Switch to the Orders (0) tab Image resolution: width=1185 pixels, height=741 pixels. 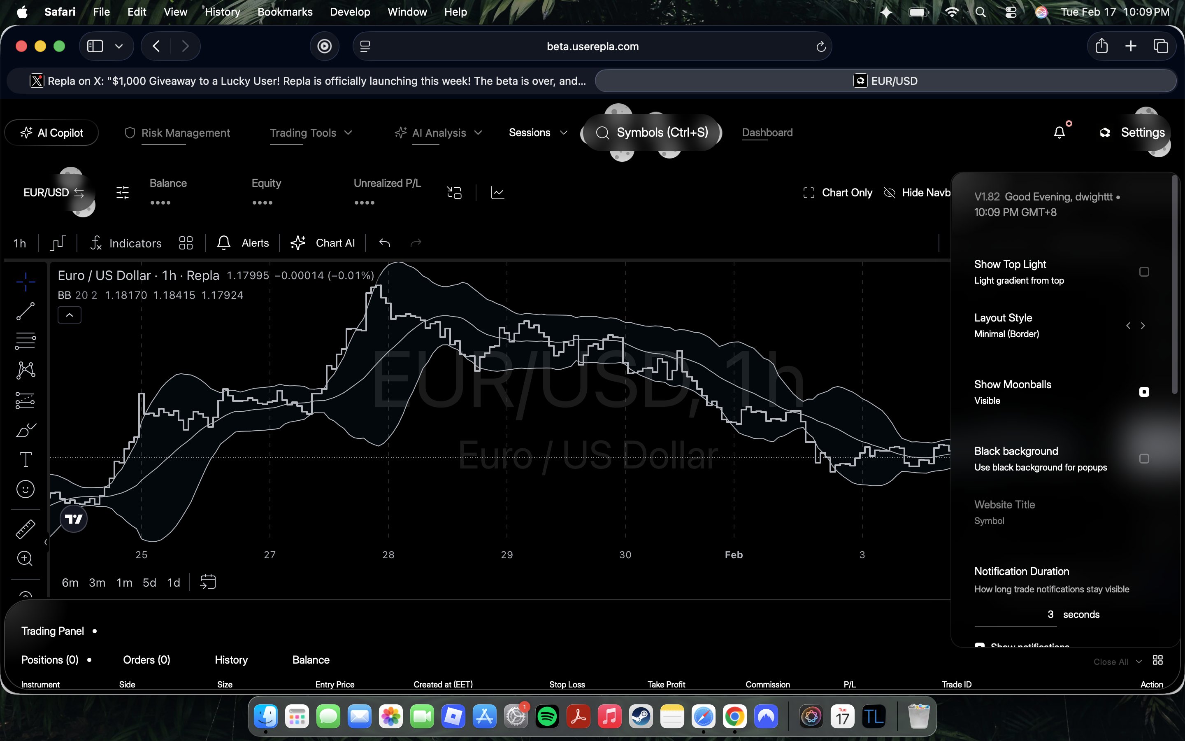[146, 660]
